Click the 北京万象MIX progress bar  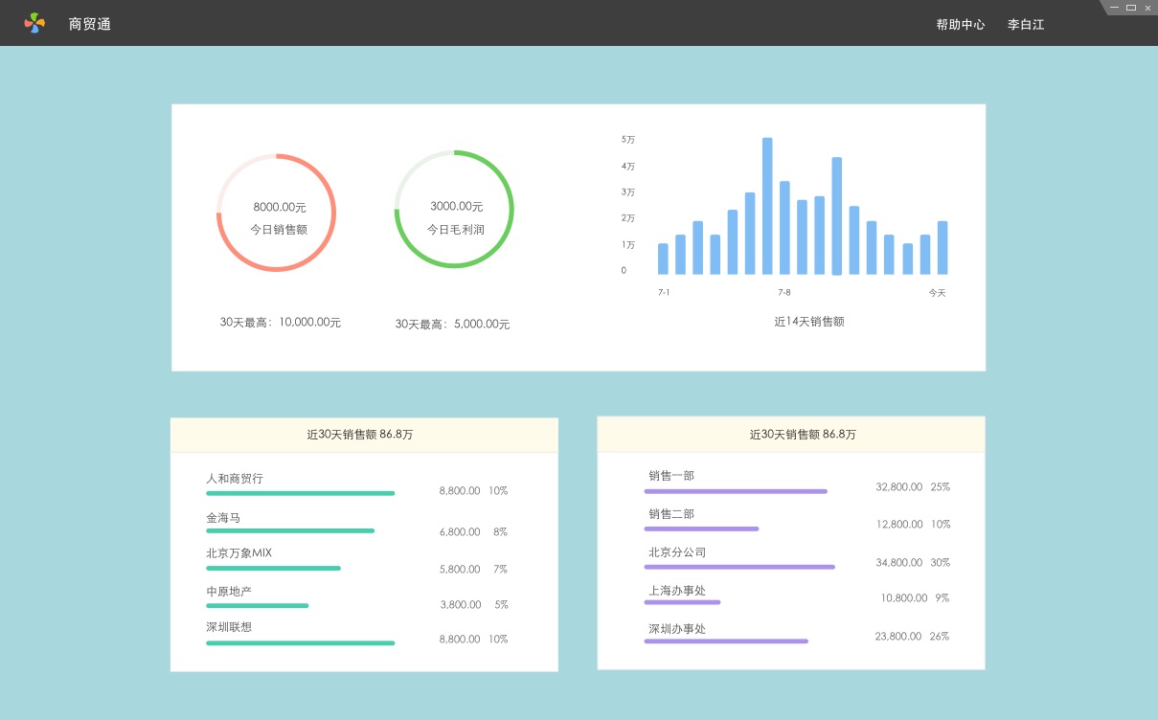click(x=273, y=568)
